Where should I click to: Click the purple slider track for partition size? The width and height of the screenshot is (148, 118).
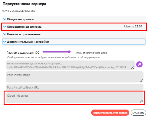click(56, 52)
